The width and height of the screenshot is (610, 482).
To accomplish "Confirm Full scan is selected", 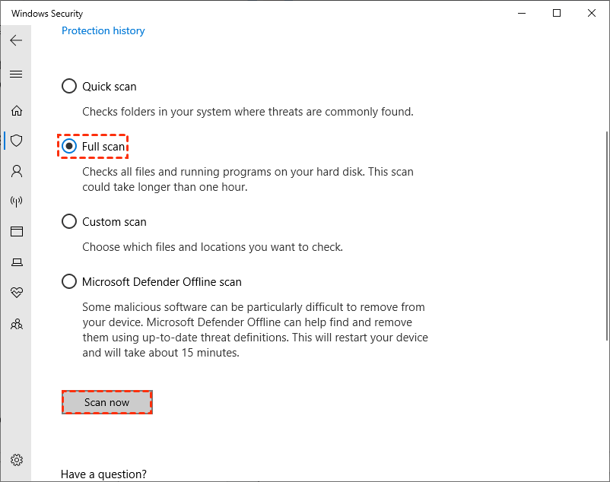I will 69,146.
